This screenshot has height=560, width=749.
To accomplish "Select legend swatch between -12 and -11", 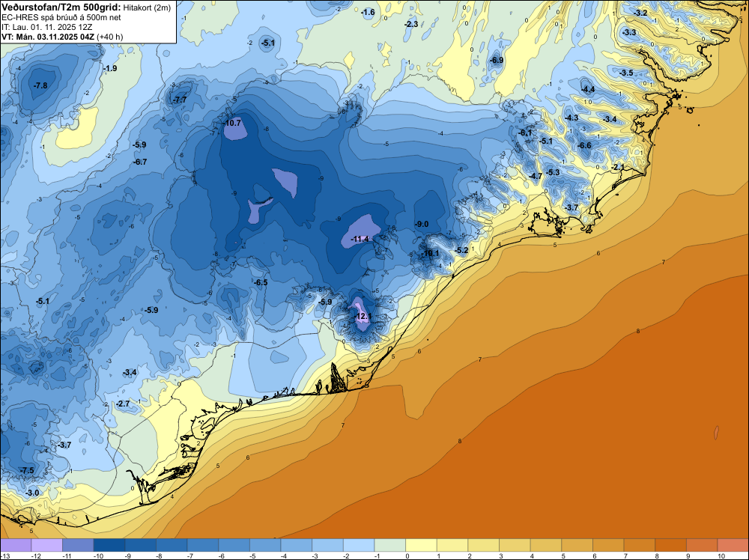I will tap(46, 545).
